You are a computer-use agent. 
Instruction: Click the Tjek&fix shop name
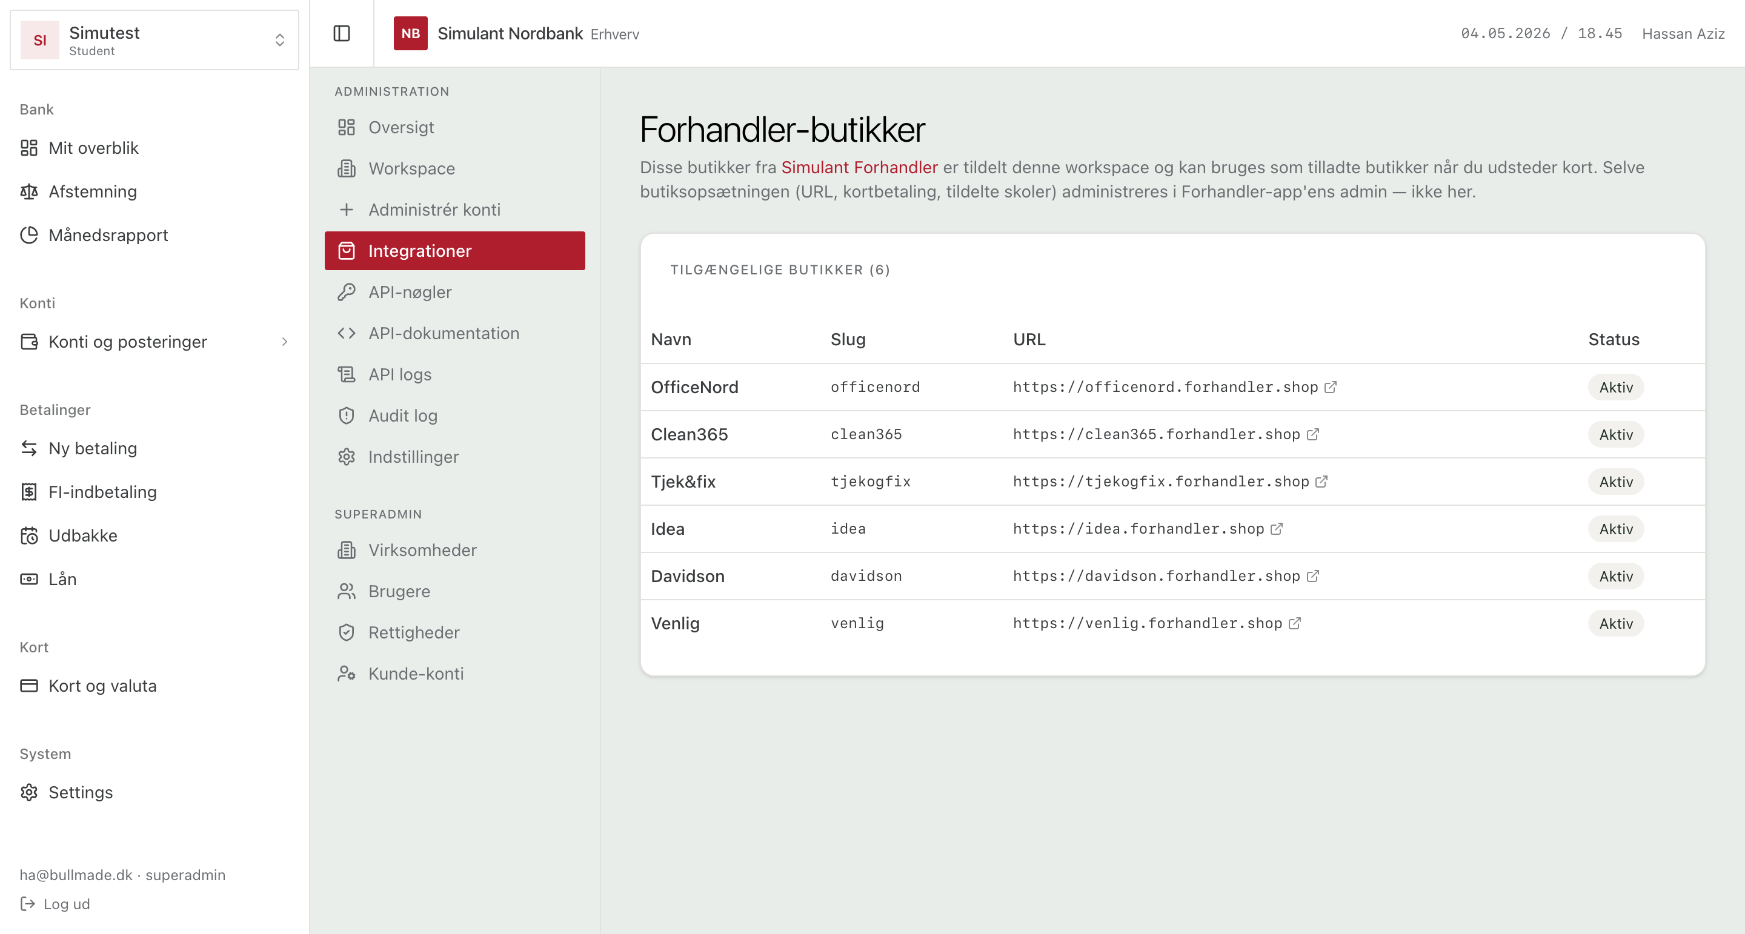683,482
